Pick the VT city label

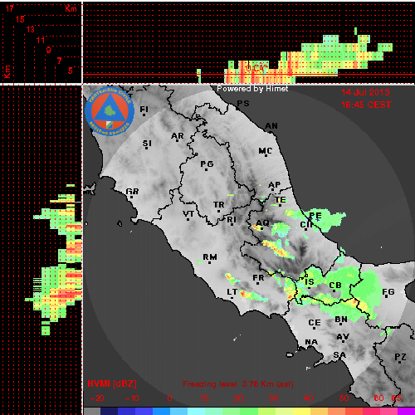[x=188, y=214]
